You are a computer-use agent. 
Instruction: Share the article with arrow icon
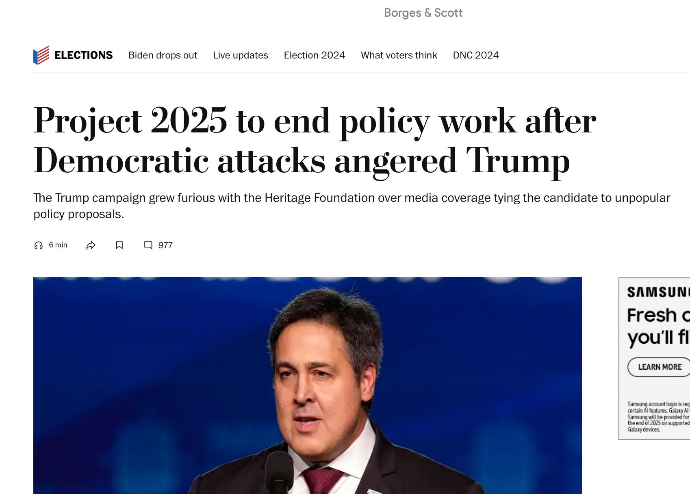pyautogui.click(x=91, y=245)
